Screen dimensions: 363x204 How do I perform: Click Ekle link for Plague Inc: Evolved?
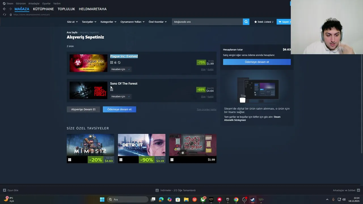(203, 69)
